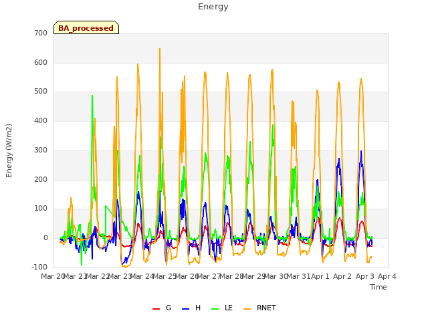Select the RNET legend label
Screen dimensions: 428x321
[266, 308]
